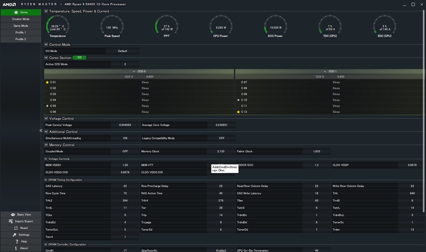Click the About info icon
The height and width of the screenshot is (252, 426).
(17, 248)
